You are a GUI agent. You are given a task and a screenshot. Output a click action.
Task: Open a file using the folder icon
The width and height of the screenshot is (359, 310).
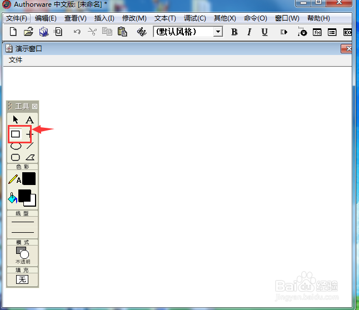28,32
